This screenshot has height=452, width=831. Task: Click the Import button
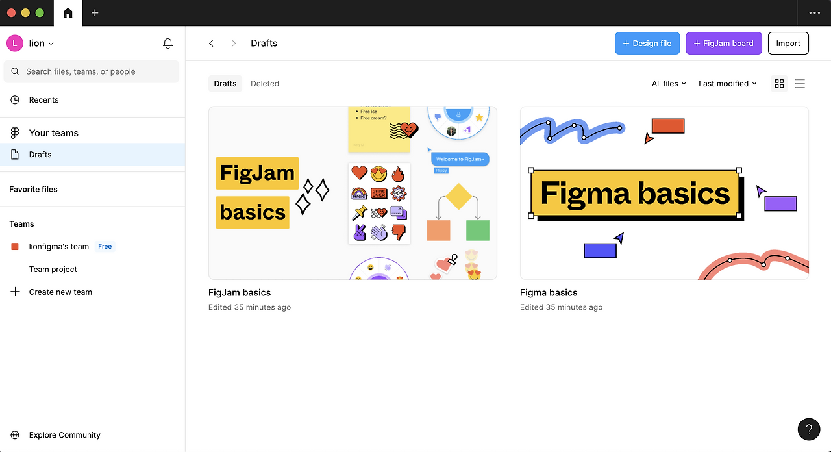pos(788,43)
